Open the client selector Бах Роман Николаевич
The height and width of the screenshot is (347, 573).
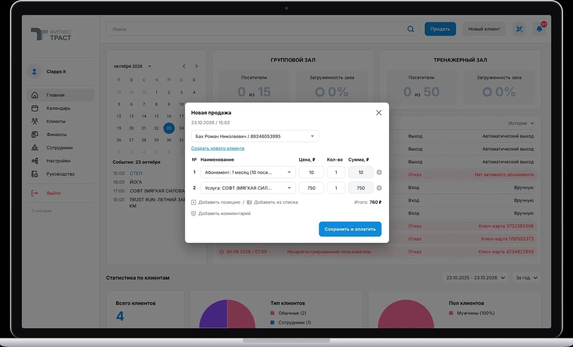[255, 136]
